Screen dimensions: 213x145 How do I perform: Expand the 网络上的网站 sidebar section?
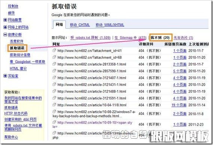[5, 27]
